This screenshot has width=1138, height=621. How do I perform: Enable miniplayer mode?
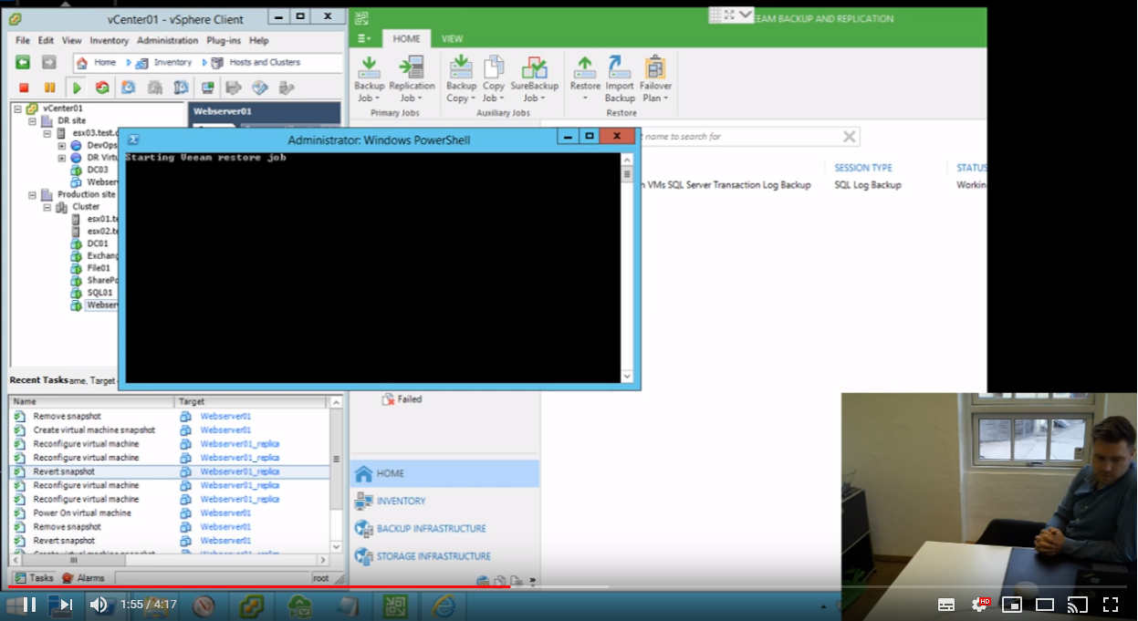point(1012,604)
